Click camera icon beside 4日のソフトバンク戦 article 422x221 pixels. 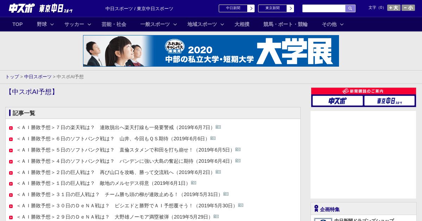[x=238, y=161]
